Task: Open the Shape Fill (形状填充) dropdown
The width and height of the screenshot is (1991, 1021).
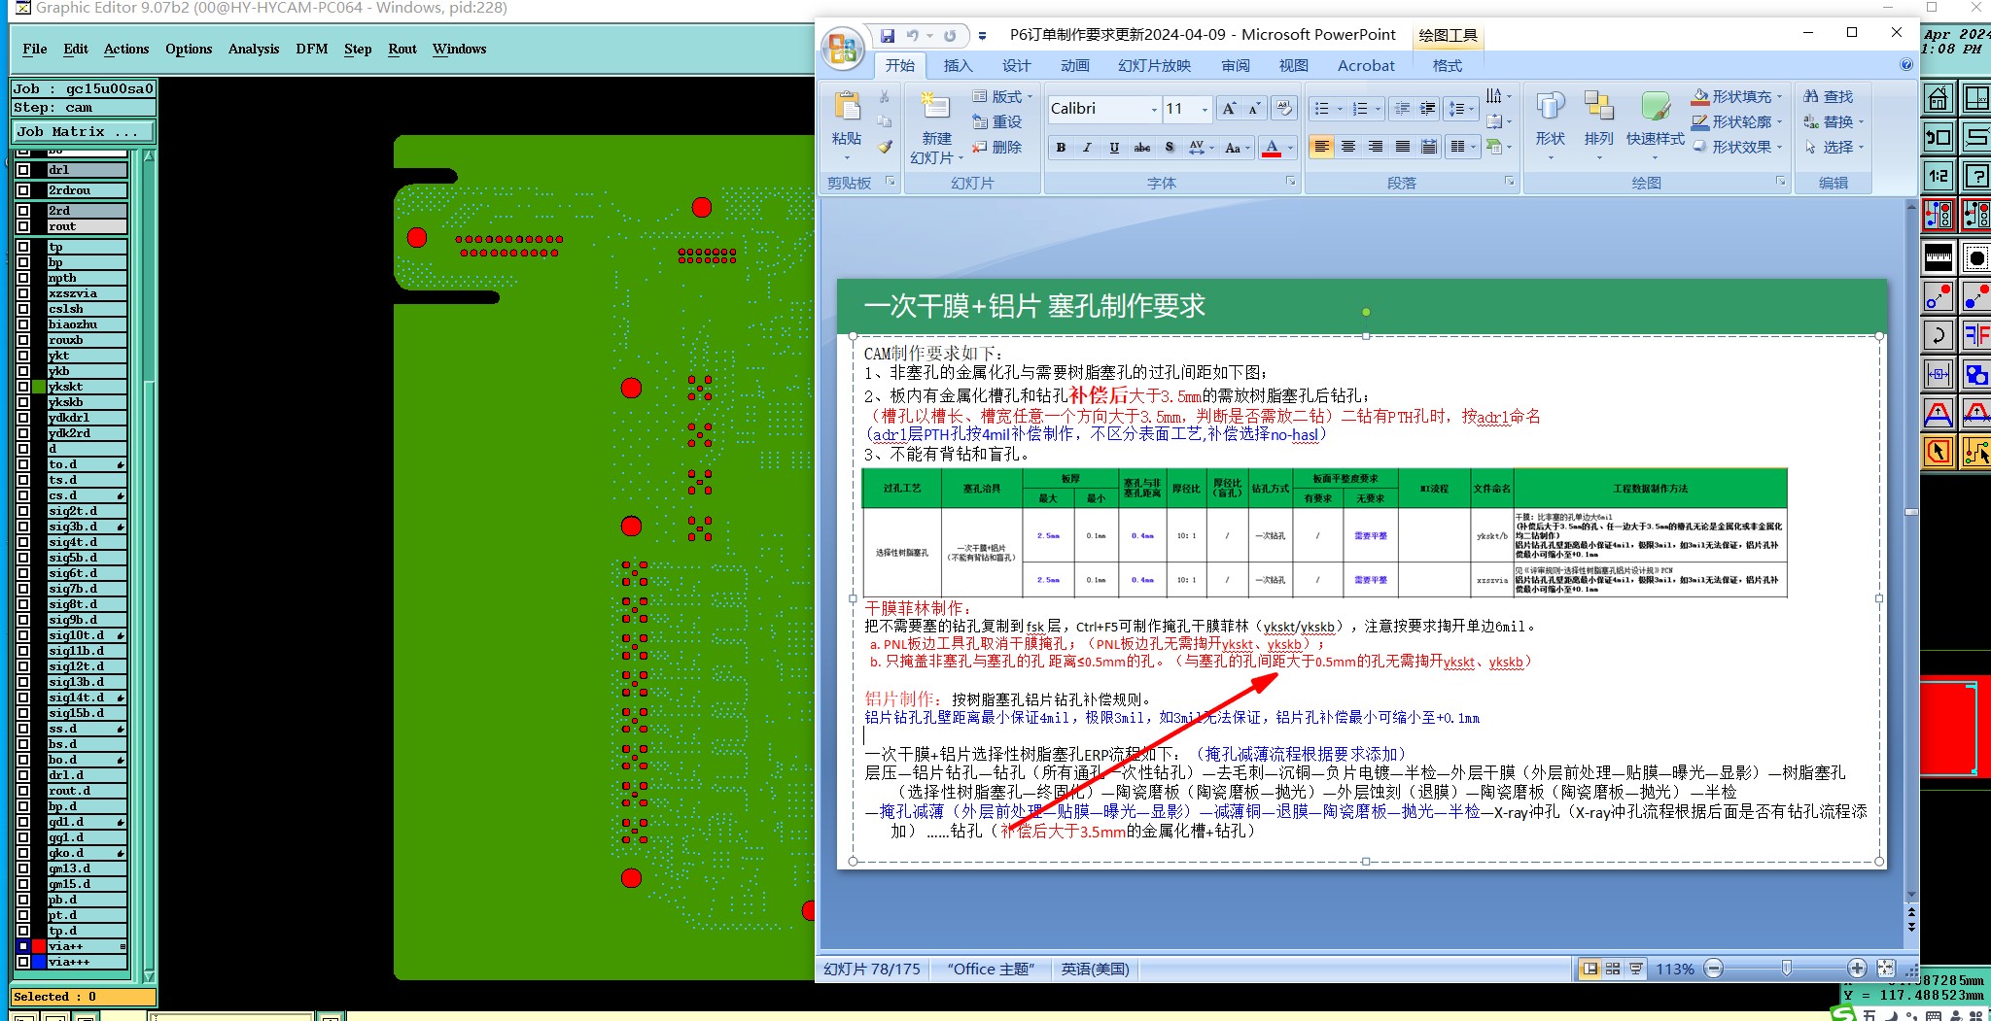Action: pyautogui.click(x=1737, y=96)
